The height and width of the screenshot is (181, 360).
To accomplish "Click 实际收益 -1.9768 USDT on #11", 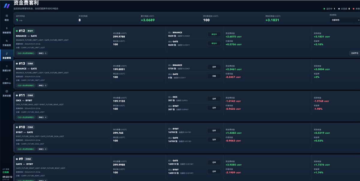I will point(321,101).
